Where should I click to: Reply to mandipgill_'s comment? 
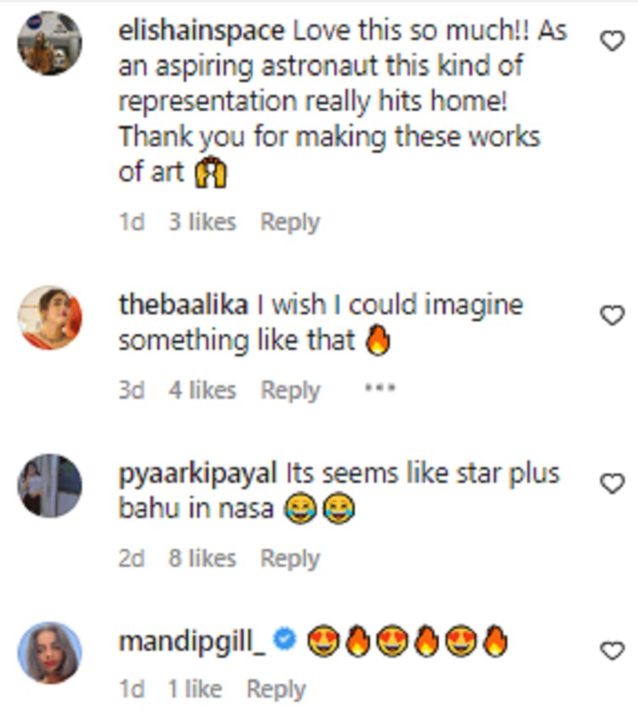coord(276,689)
